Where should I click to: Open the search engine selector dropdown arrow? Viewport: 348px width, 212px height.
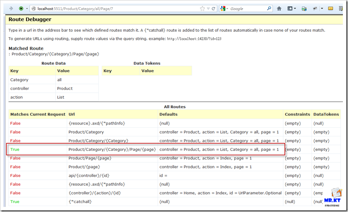(x=227, y=9)
